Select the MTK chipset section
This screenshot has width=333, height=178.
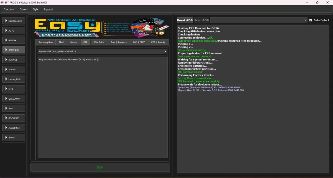click(x=14, y=89)
